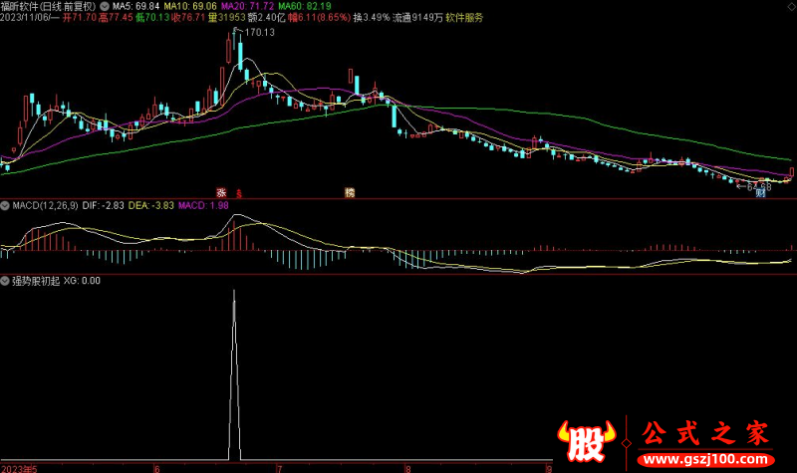Click the MA60 moving average label

[x=305, y=7]
